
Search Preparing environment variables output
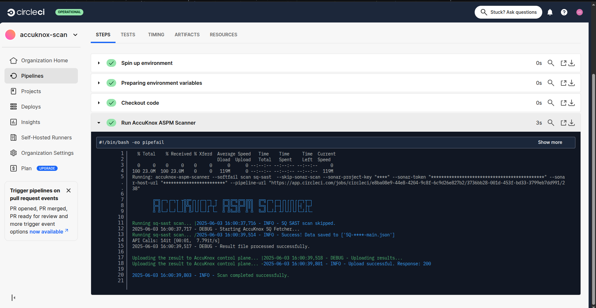tap(551, 83)
